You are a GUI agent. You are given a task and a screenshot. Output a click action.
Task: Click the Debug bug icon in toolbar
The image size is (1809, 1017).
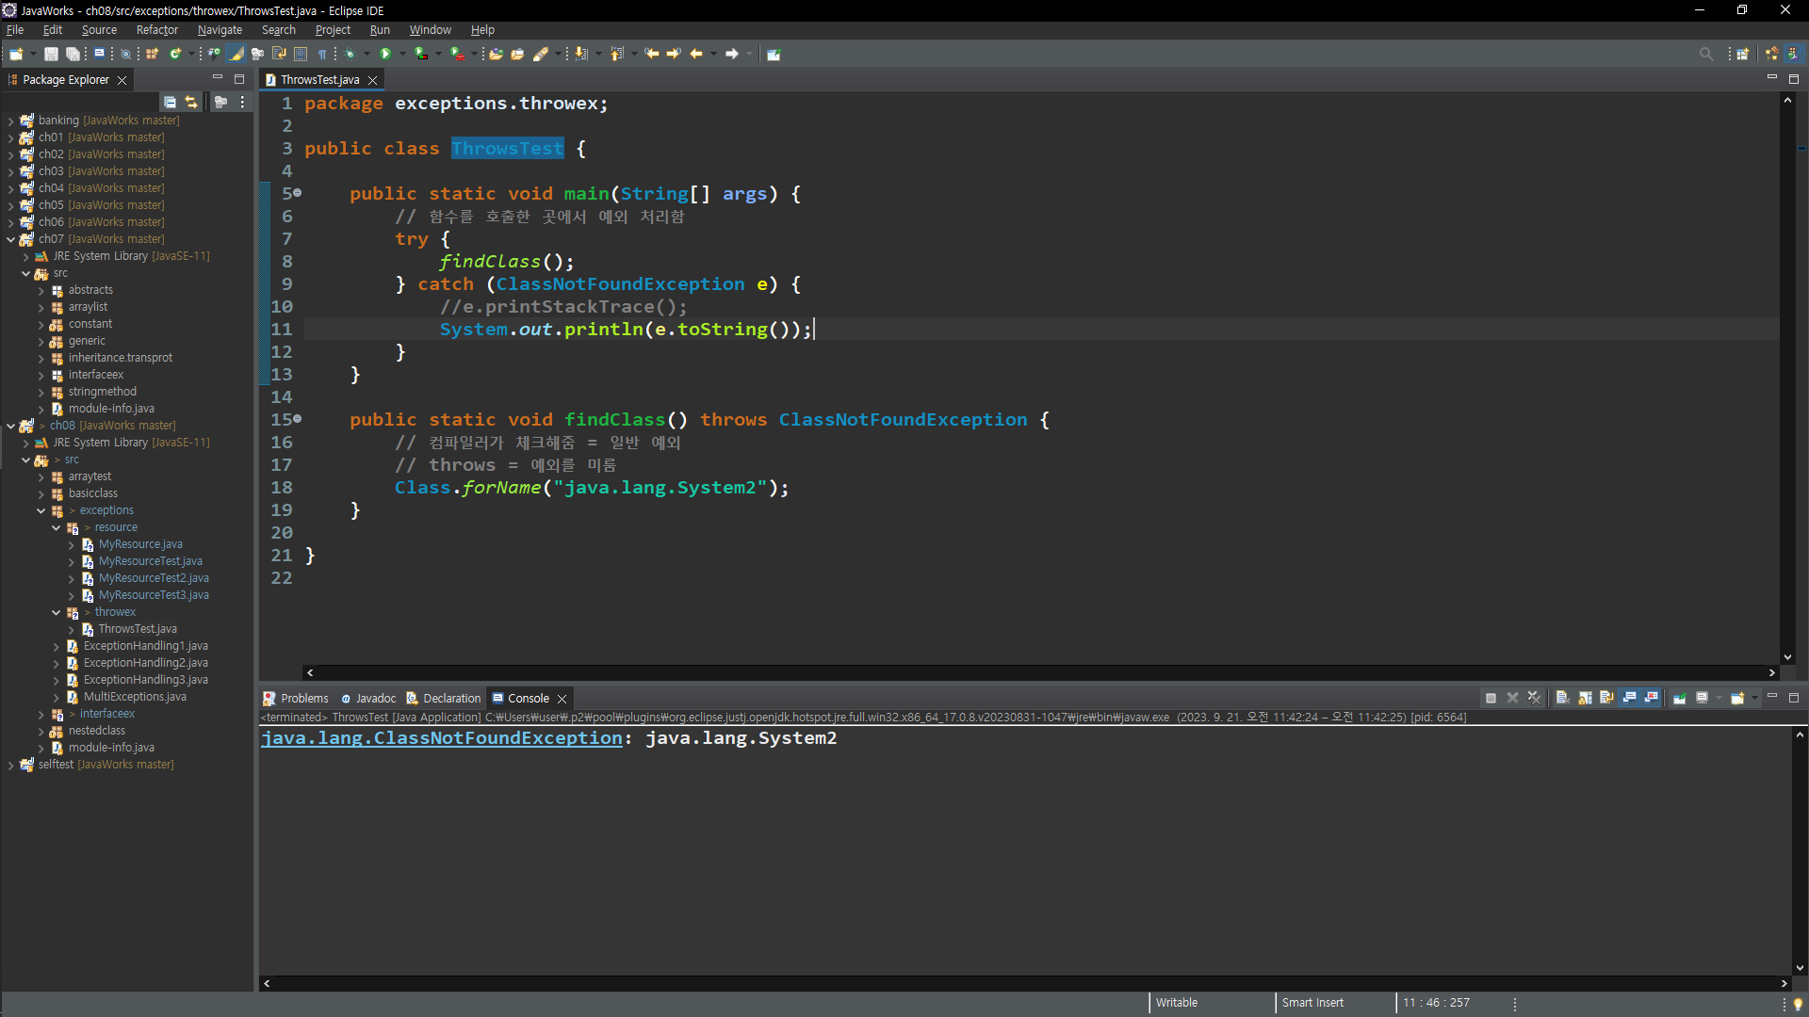point(350,54)
